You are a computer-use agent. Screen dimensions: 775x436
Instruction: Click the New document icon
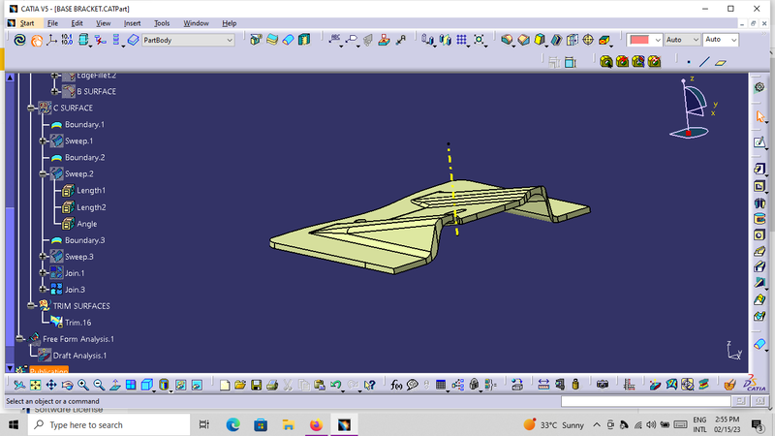tap(225, 385)
